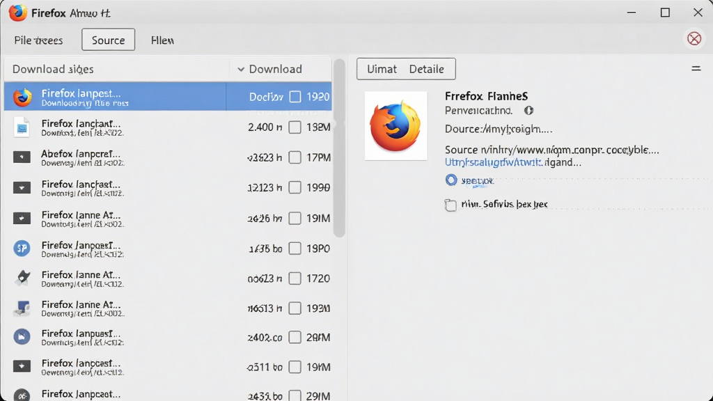The height and width of the screenshot is (401, 713).
Task: Select the Source tab
Action: (x=108, y=40)
